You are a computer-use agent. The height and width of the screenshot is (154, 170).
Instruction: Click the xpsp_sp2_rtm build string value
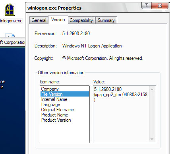pos(121,95)
